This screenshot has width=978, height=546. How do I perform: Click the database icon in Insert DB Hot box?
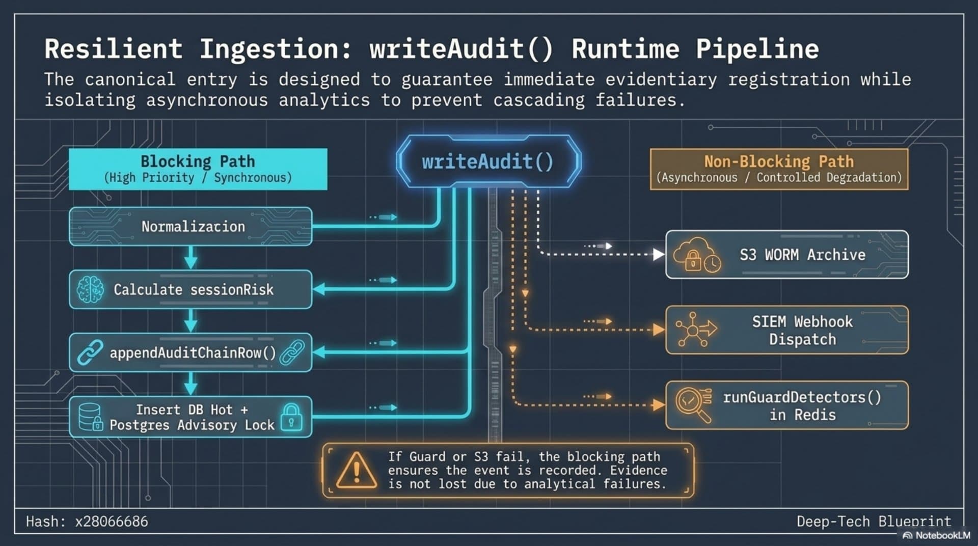91,417
